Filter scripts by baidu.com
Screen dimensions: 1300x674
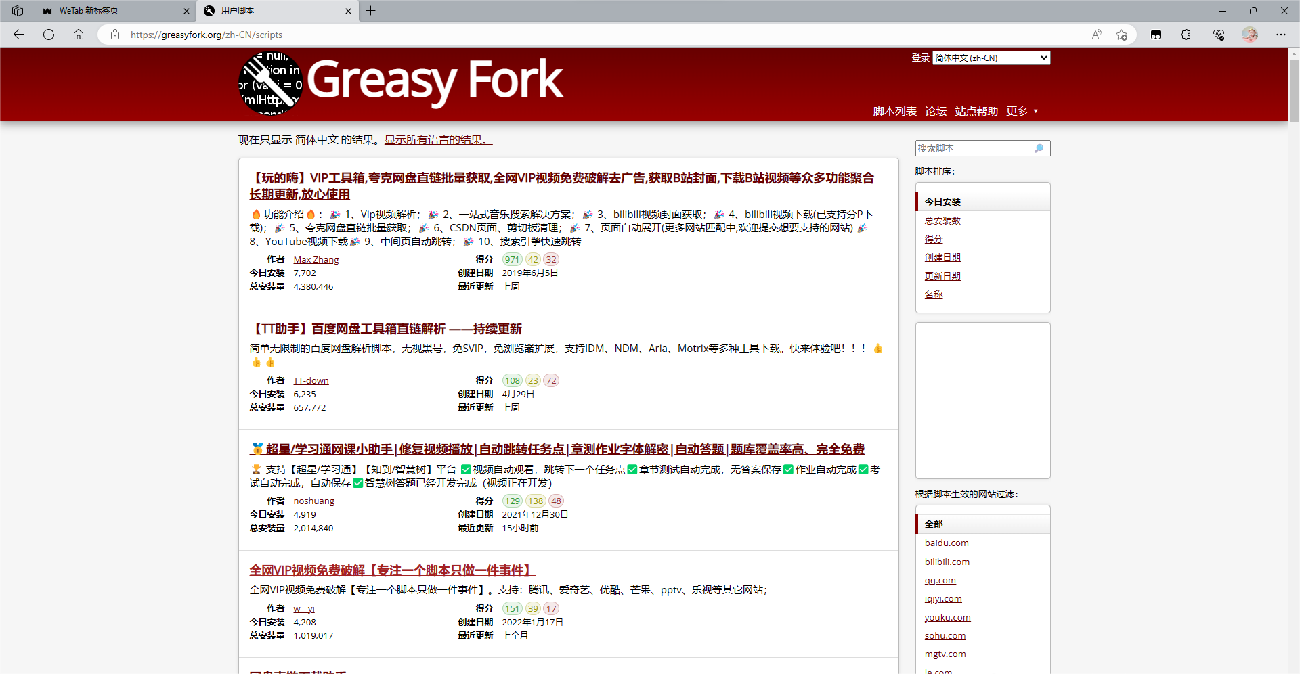click(947, 543)
